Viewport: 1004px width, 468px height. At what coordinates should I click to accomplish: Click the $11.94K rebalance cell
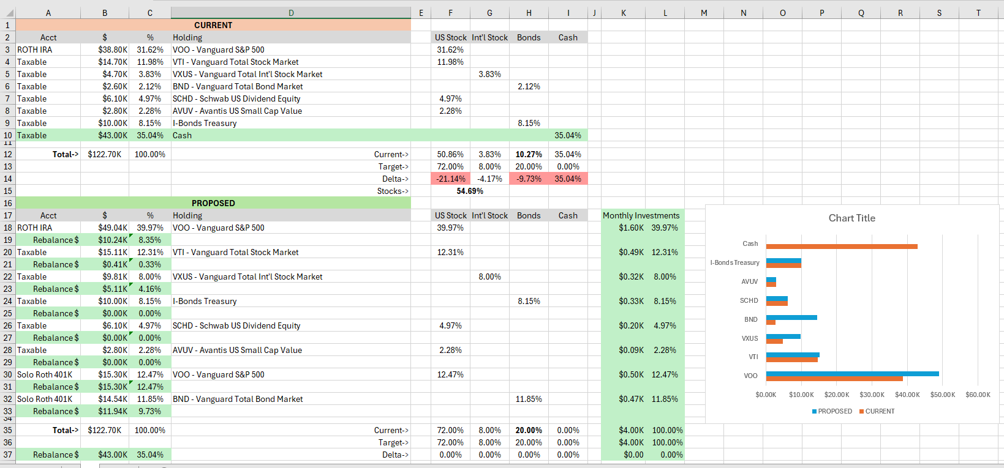pyautogui.click(x=105, y=411)
